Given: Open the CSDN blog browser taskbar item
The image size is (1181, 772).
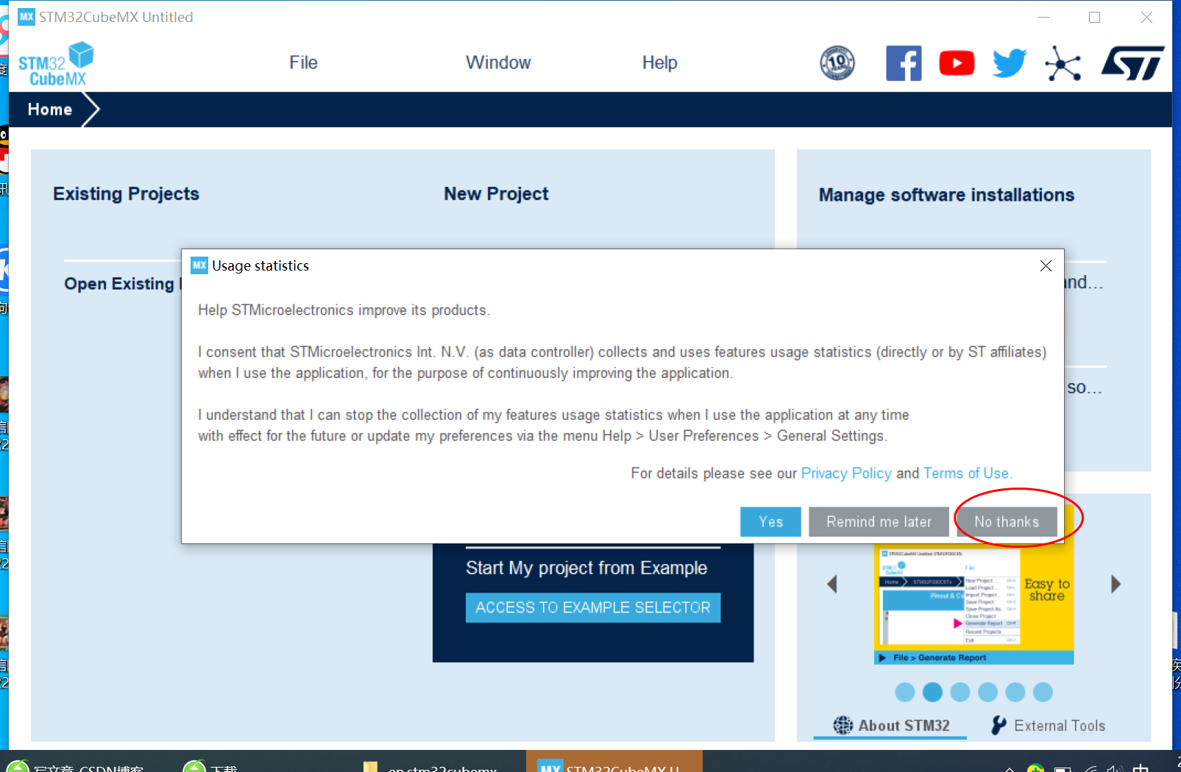Looking at the screenshot, I should pyautogui.click(x=76, y=765).
